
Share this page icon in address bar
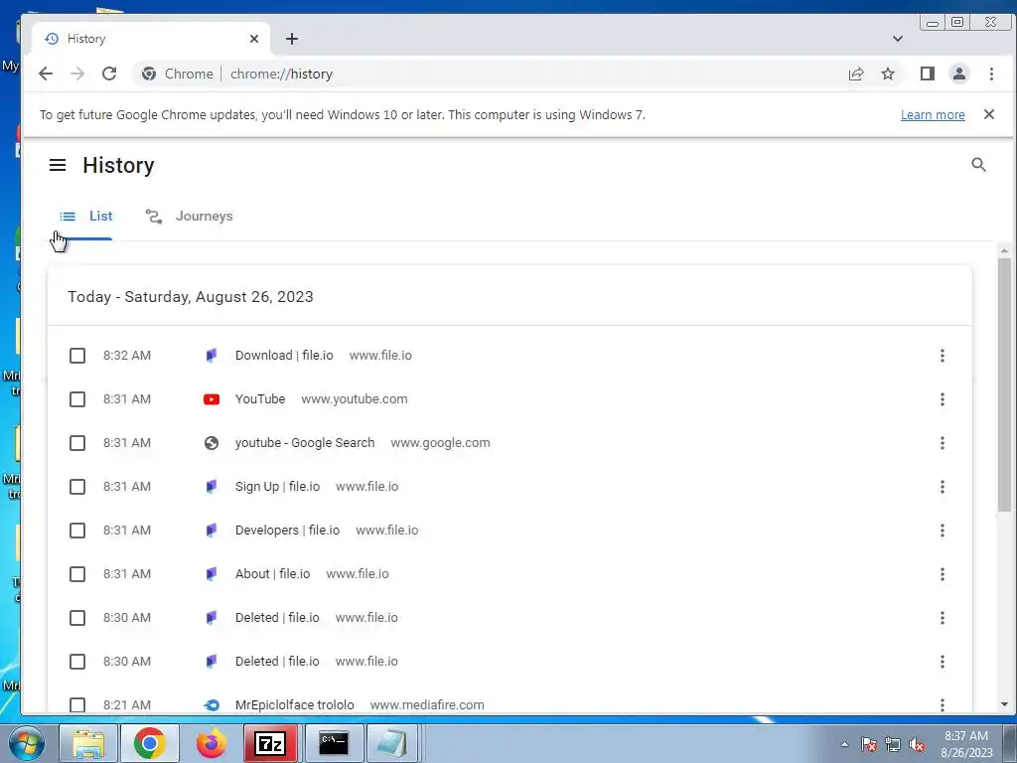click(856, 74)
